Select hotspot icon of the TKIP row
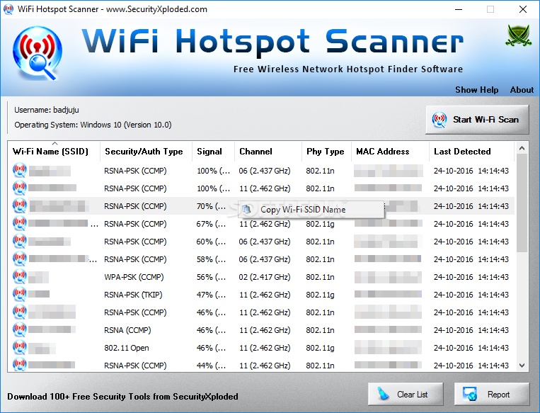This screenshot has width=540, height=413. (x=20, y=295)
